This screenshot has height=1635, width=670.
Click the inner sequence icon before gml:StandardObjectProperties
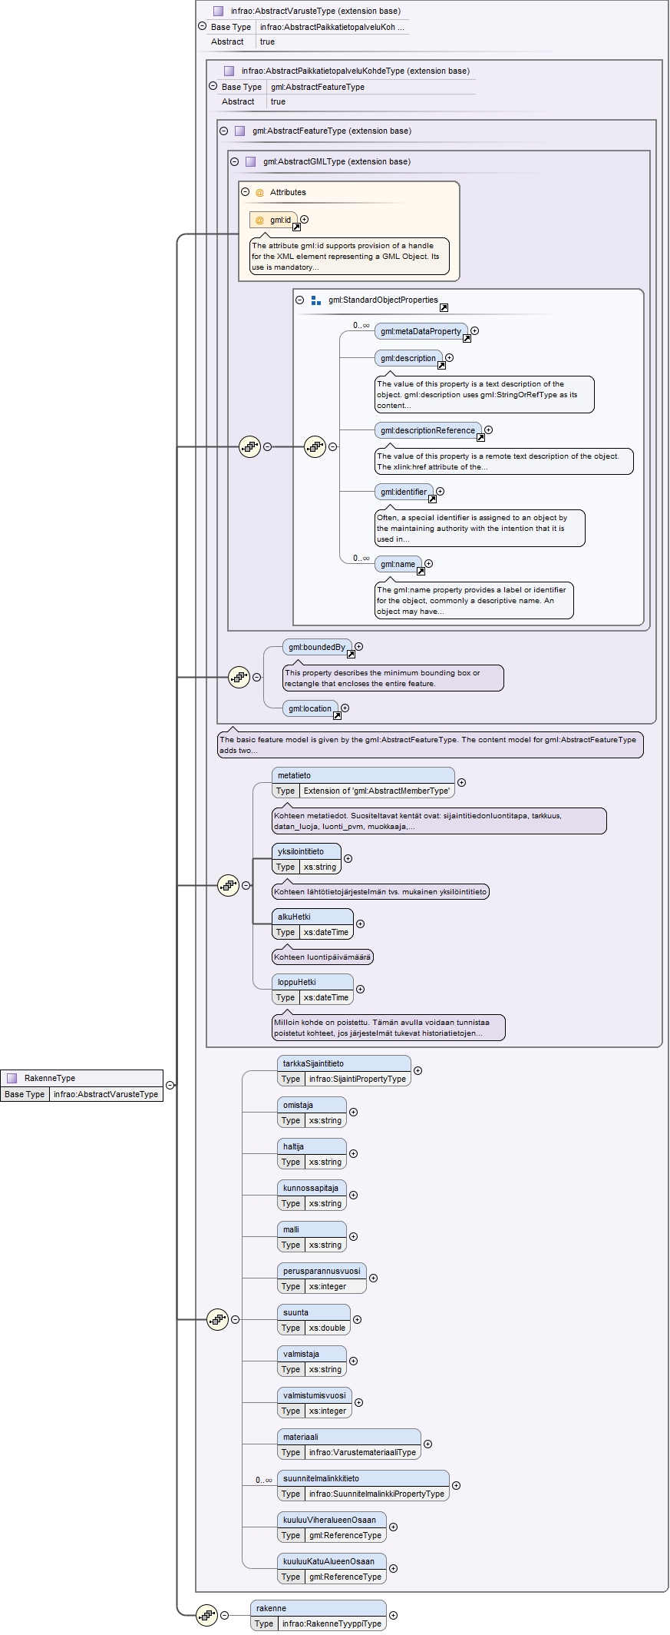pos(315,446)
